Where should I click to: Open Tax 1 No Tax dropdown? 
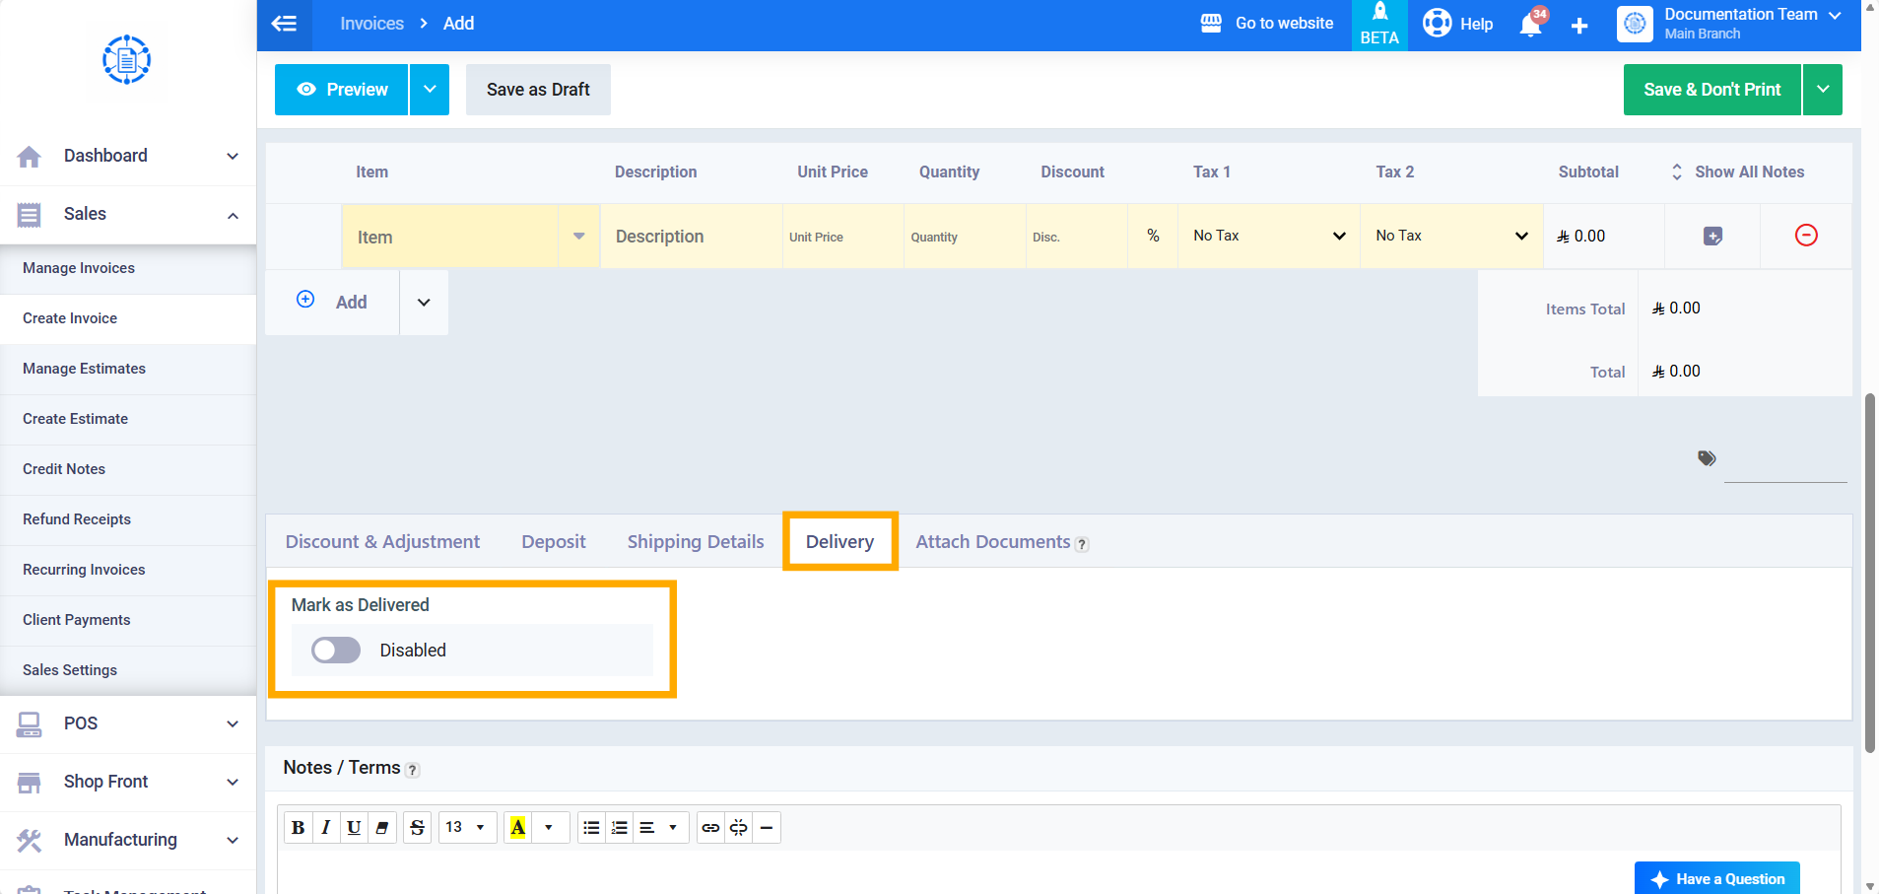pyautogui.click(x=1269, y=236)
